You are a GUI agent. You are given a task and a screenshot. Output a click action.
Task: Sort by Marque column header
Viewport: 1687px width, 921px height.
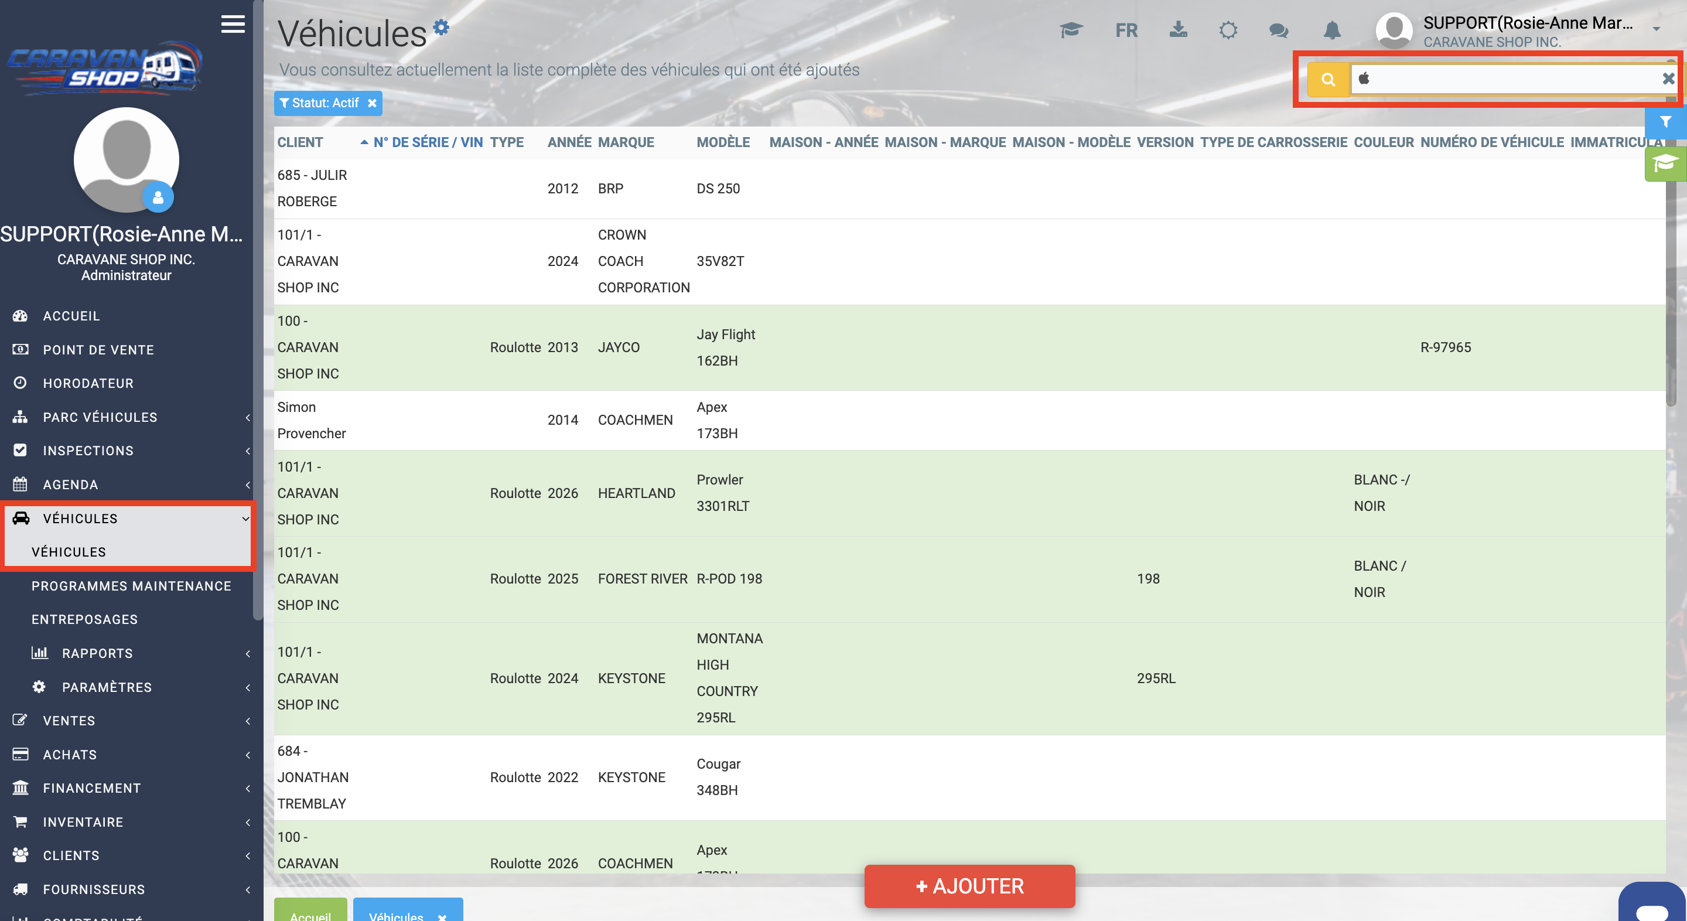click(x=626, y=142)
